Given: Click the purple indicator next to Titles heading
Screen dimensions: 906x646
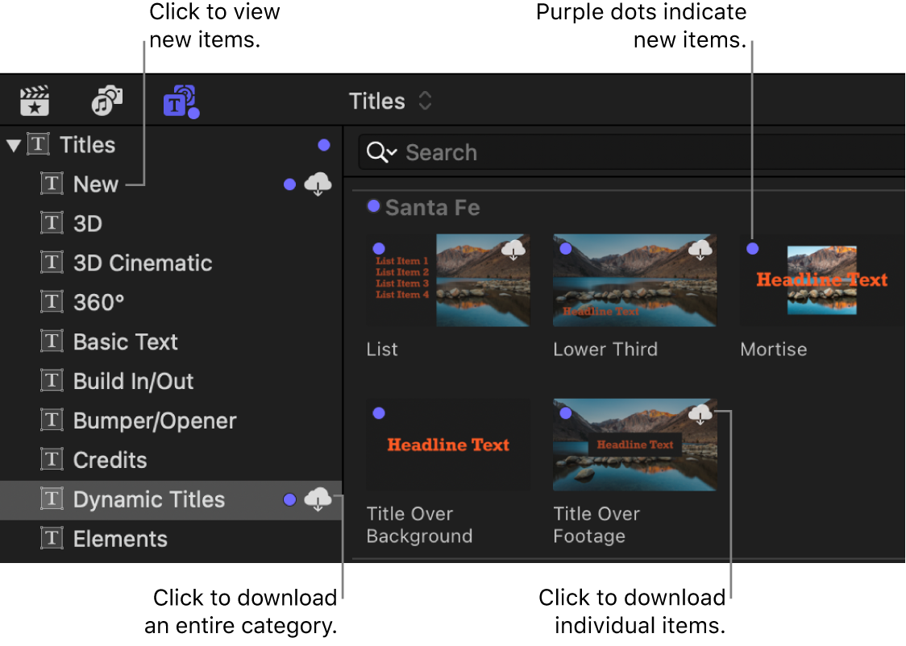Looking at the screenshot, I should point(324,144).
